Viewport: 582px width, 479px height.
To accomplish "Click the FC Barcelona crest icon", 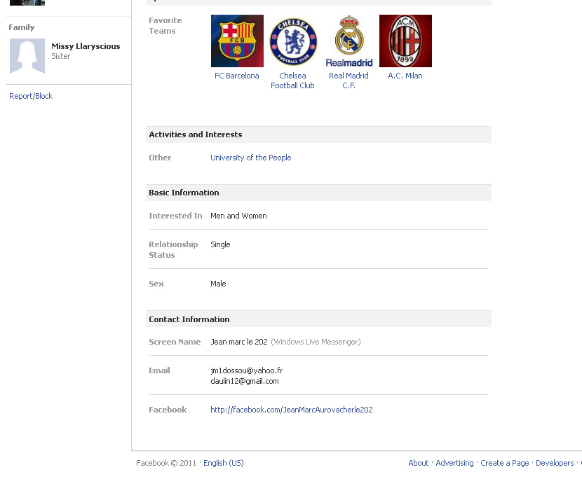I will tap(237, 41).
